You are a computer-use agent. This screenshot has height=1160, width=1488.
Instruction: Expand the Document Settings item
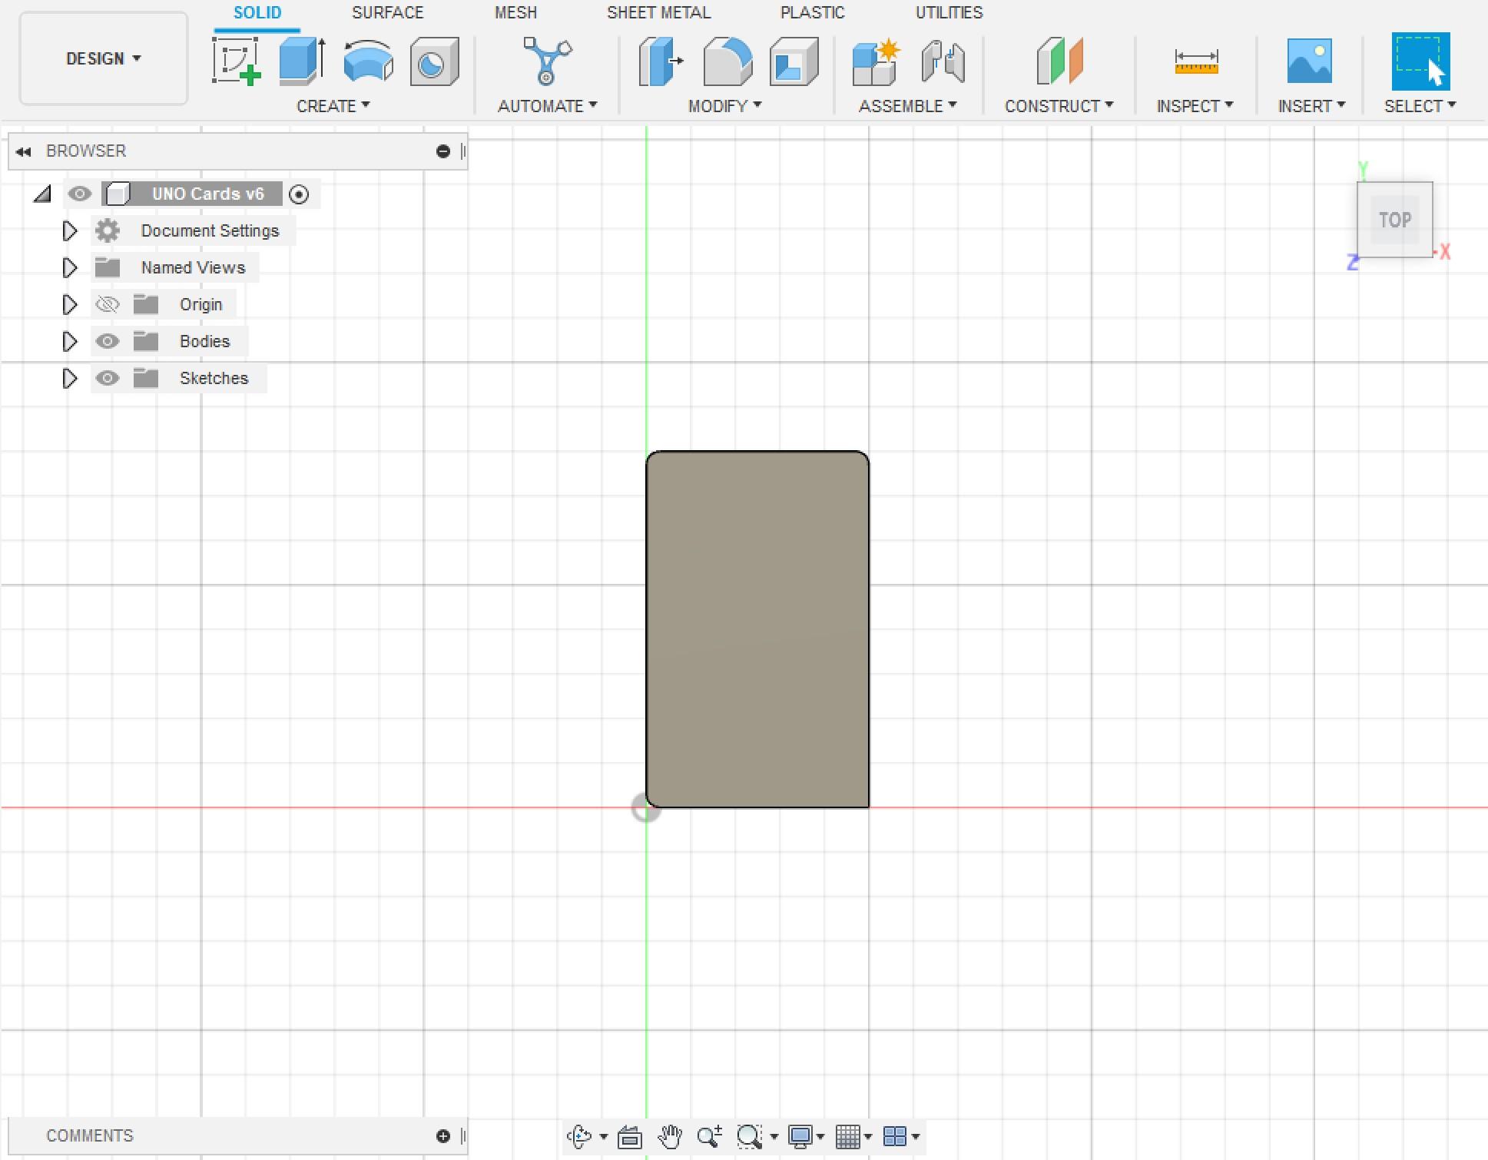pos(68,230)
